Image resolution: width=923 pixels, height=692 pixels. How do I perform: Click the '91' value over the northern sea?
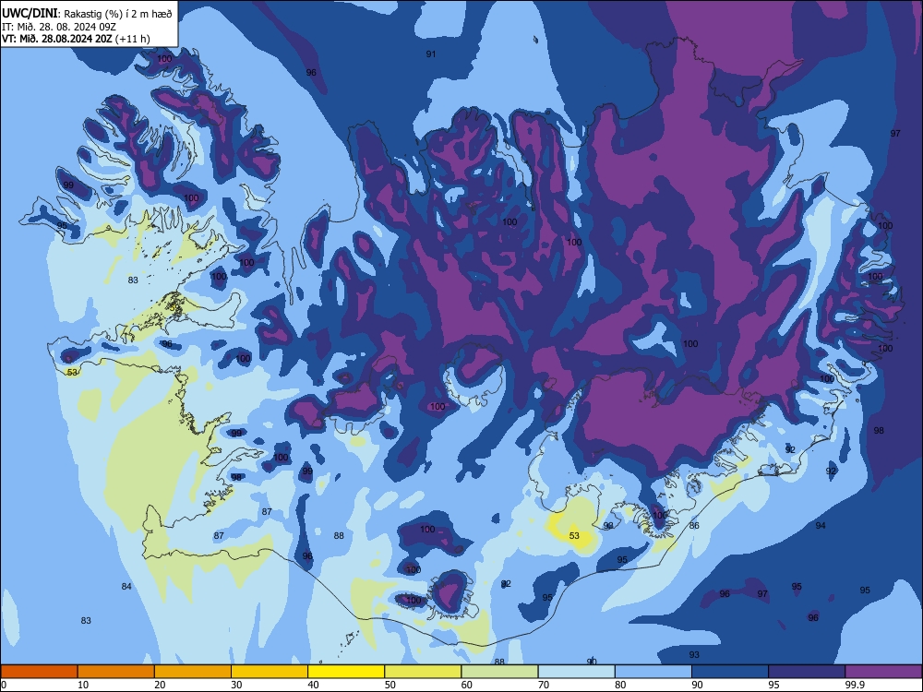[431, 54]
